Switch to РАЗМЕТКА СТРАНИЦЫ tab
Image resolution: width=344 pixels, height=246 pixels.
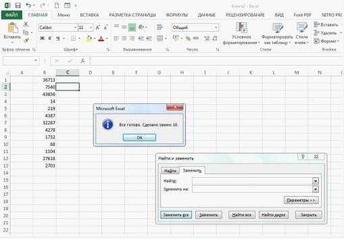132,15
